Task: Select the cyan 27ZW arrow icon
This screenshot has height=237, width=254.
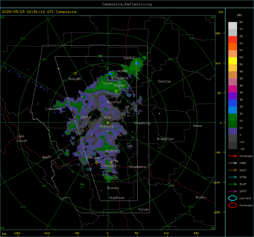Action: (x=233, y=177)
